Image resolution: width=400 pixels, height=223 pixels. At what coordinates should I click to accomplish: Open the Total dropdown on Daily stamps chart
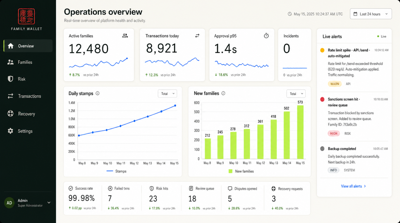click(167, 94)
